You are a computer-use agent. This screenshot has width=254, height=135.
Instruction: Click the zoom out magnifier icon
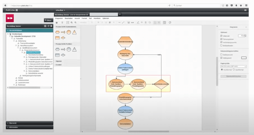(x=75, y=22)
